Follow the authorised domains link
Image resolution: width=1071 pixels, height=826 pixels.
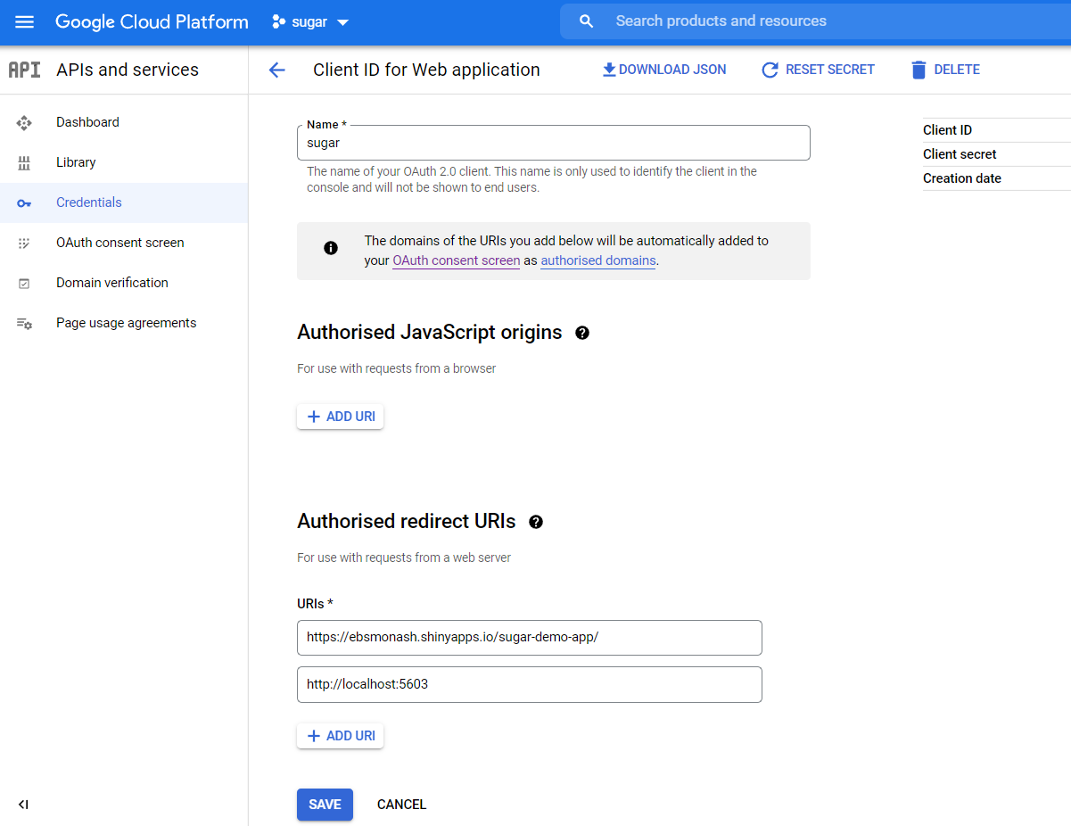point(597,260)
